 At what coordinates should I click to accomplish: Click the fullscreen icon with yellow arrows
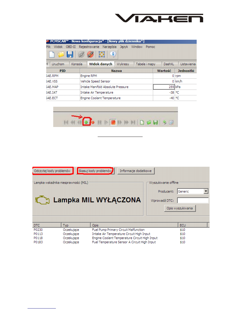click(102, 55)
